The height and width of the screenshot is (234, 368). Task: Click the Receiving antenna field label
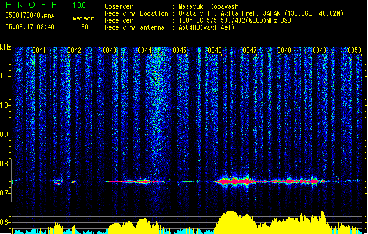click(x=135, y=27)
